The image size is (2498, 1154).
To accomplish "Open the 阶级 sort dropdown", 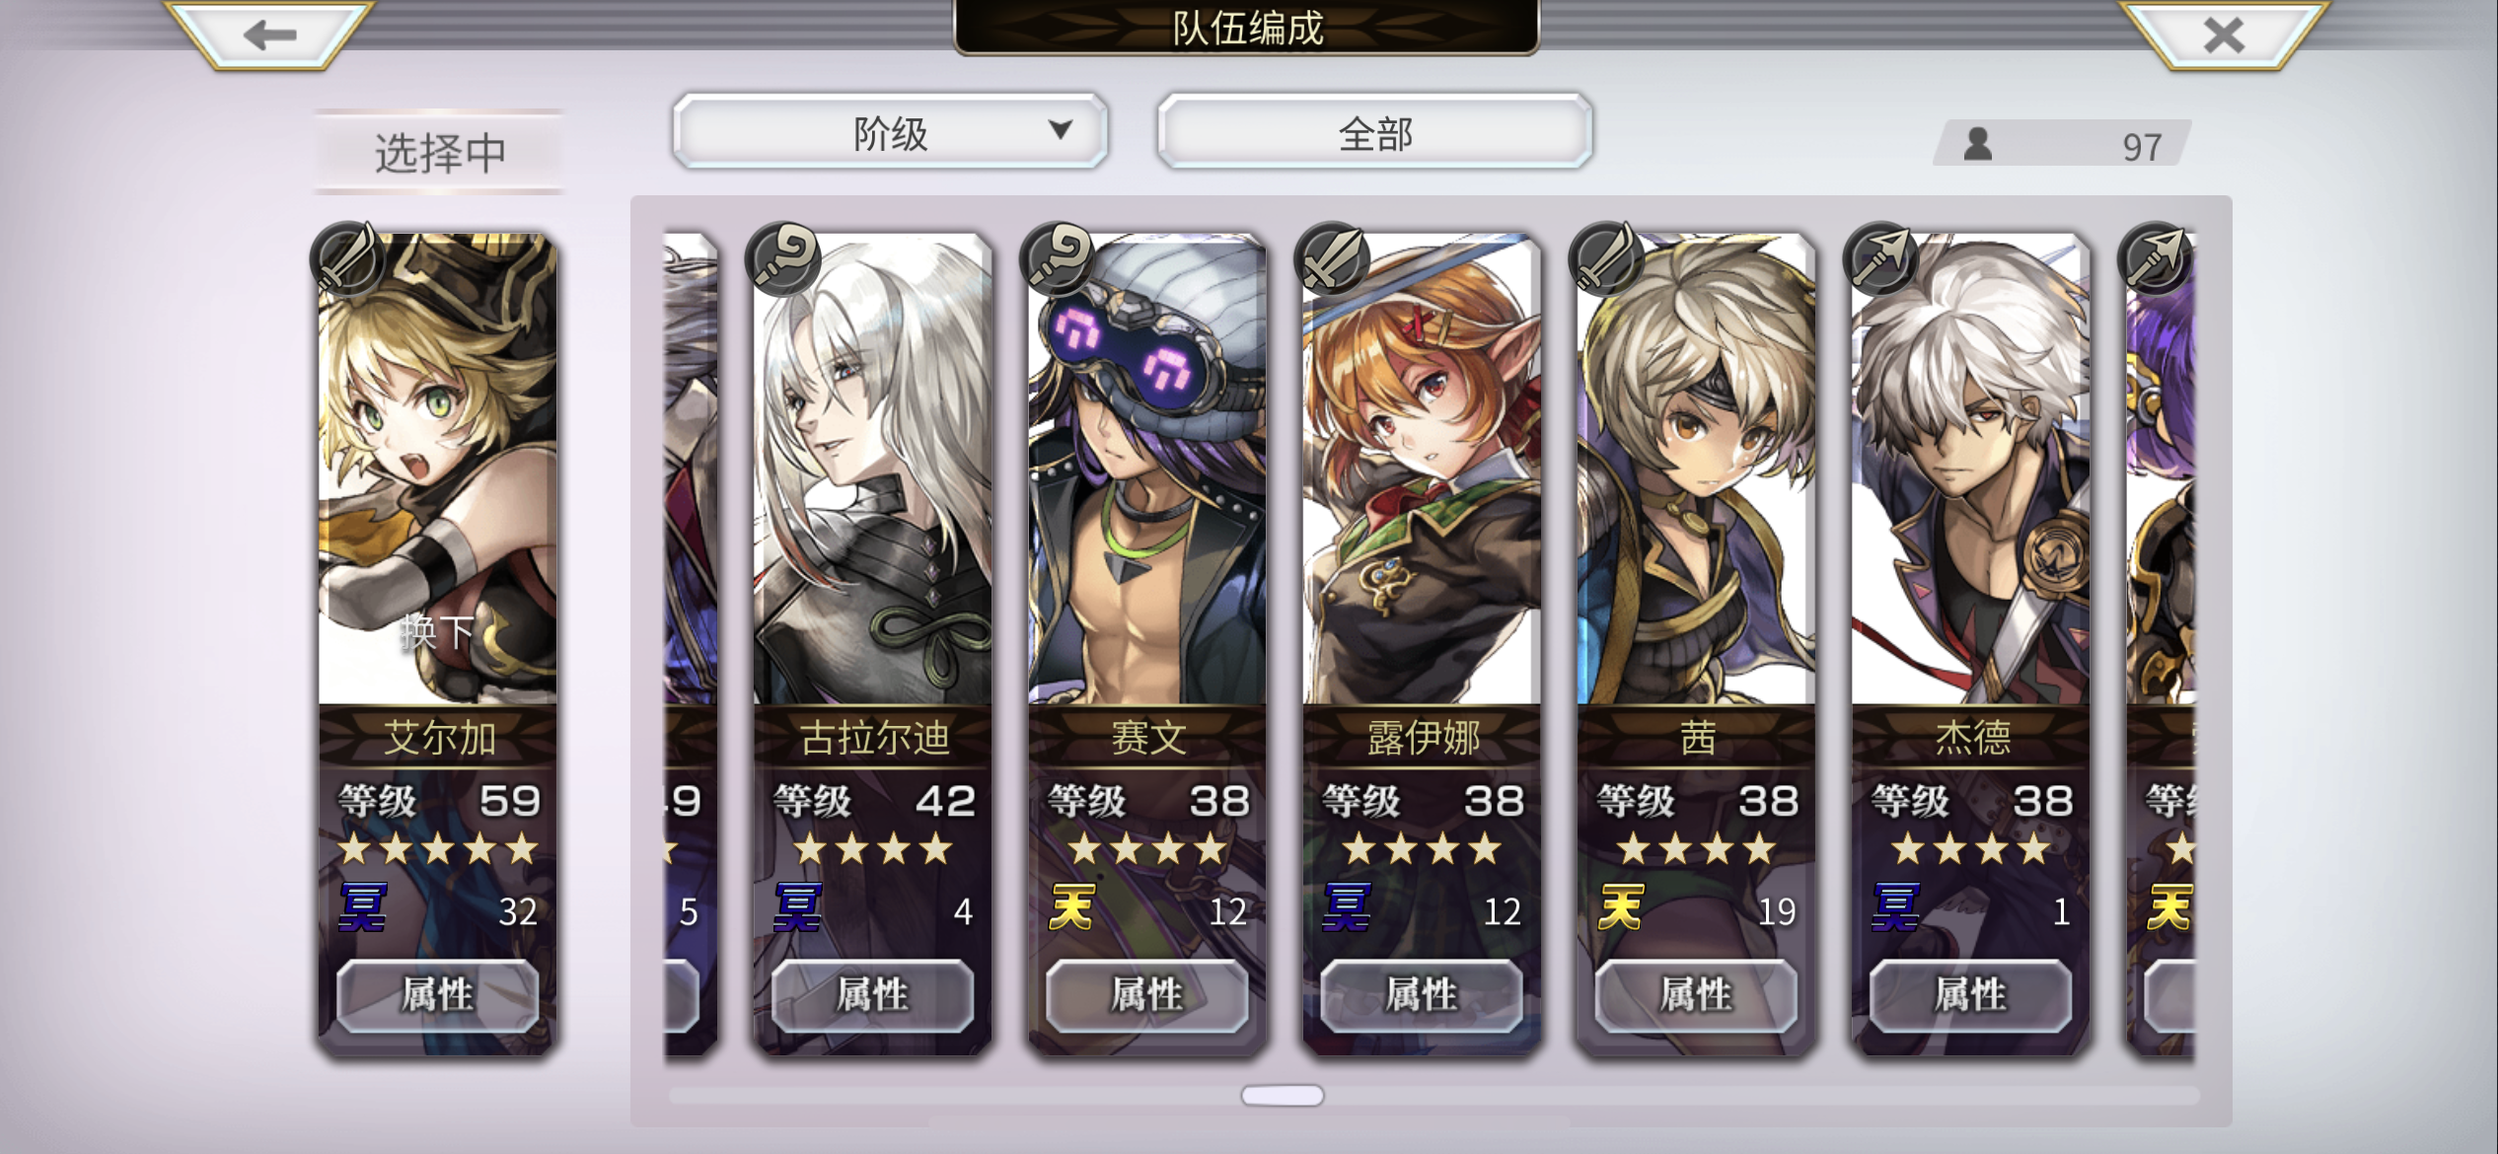I will [890, 132].
